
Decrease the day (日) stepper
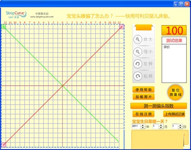point(180,128)
